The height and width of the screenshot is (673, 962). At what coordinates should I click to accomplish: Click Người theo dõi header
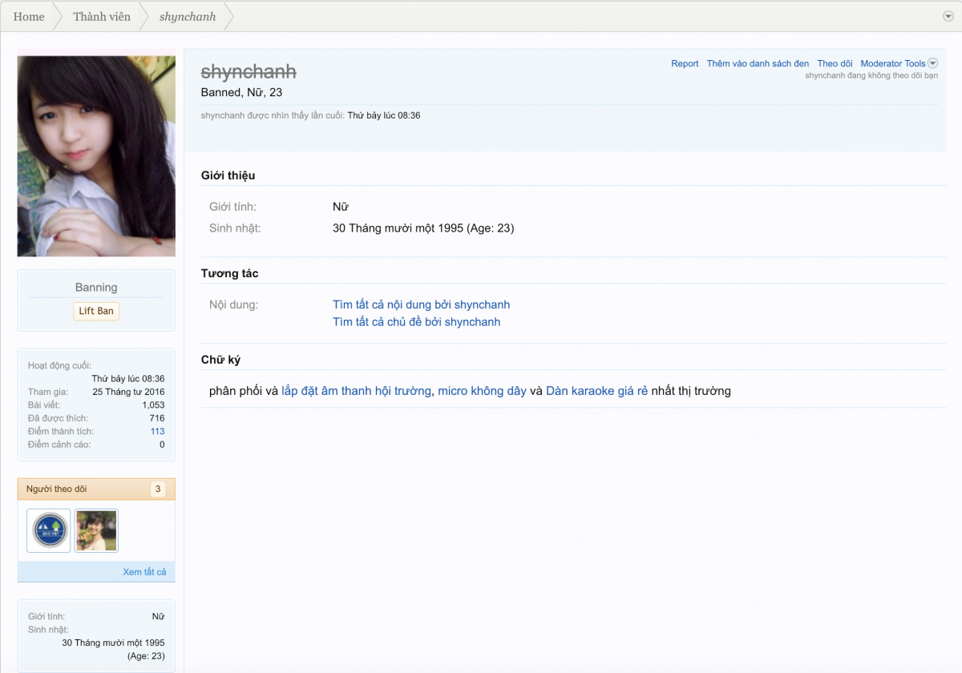(x=56, y=489)
